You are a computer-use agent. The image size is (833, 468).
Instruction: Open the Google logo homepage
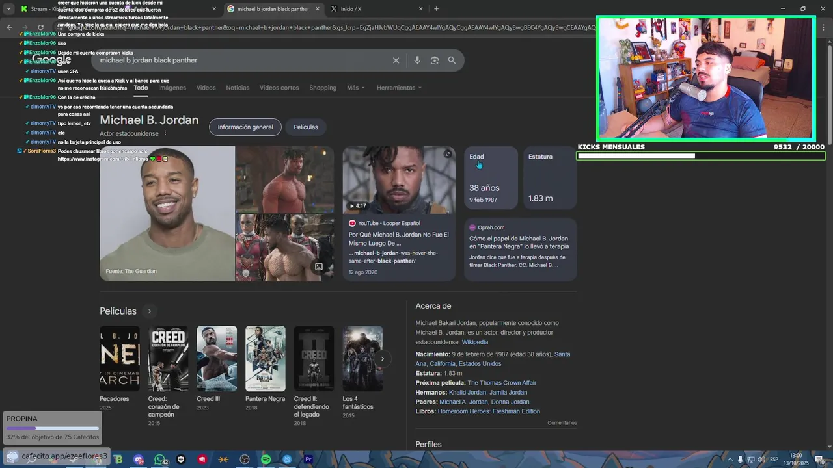point(51,60)
